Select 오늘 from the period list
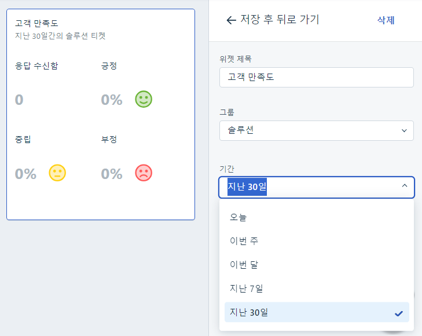 [317, 217]
